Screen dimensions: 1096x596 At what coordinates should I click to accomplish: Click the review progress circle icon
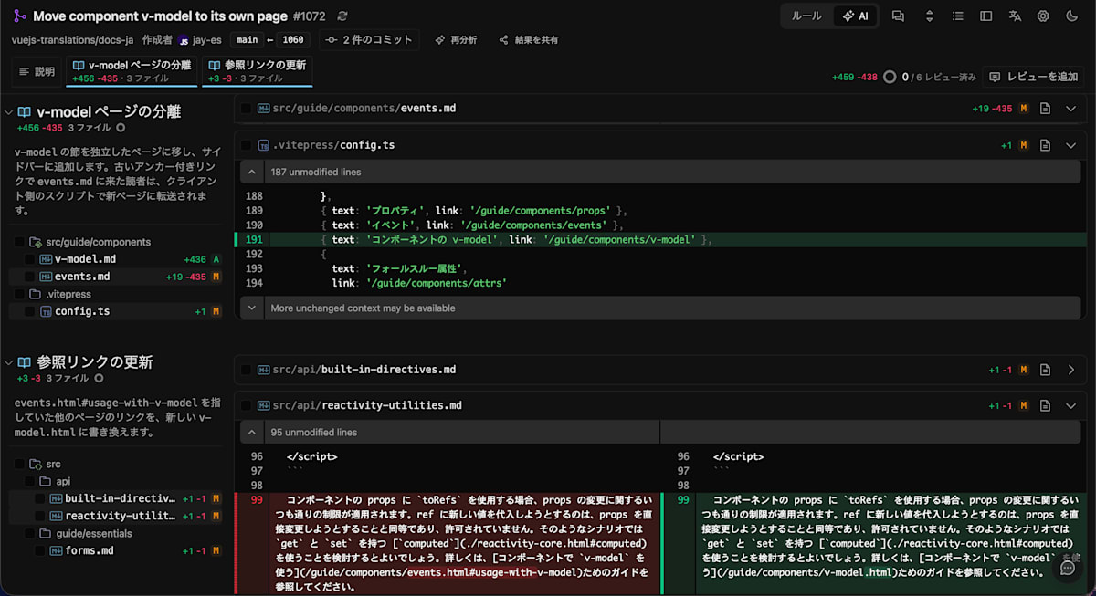pyautogui.click(x=890, y=77)
